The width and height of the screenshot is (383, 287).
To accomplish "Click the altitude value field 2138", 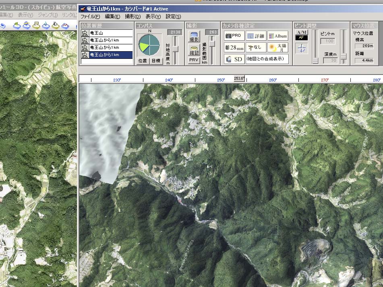I will pos(175,32).
